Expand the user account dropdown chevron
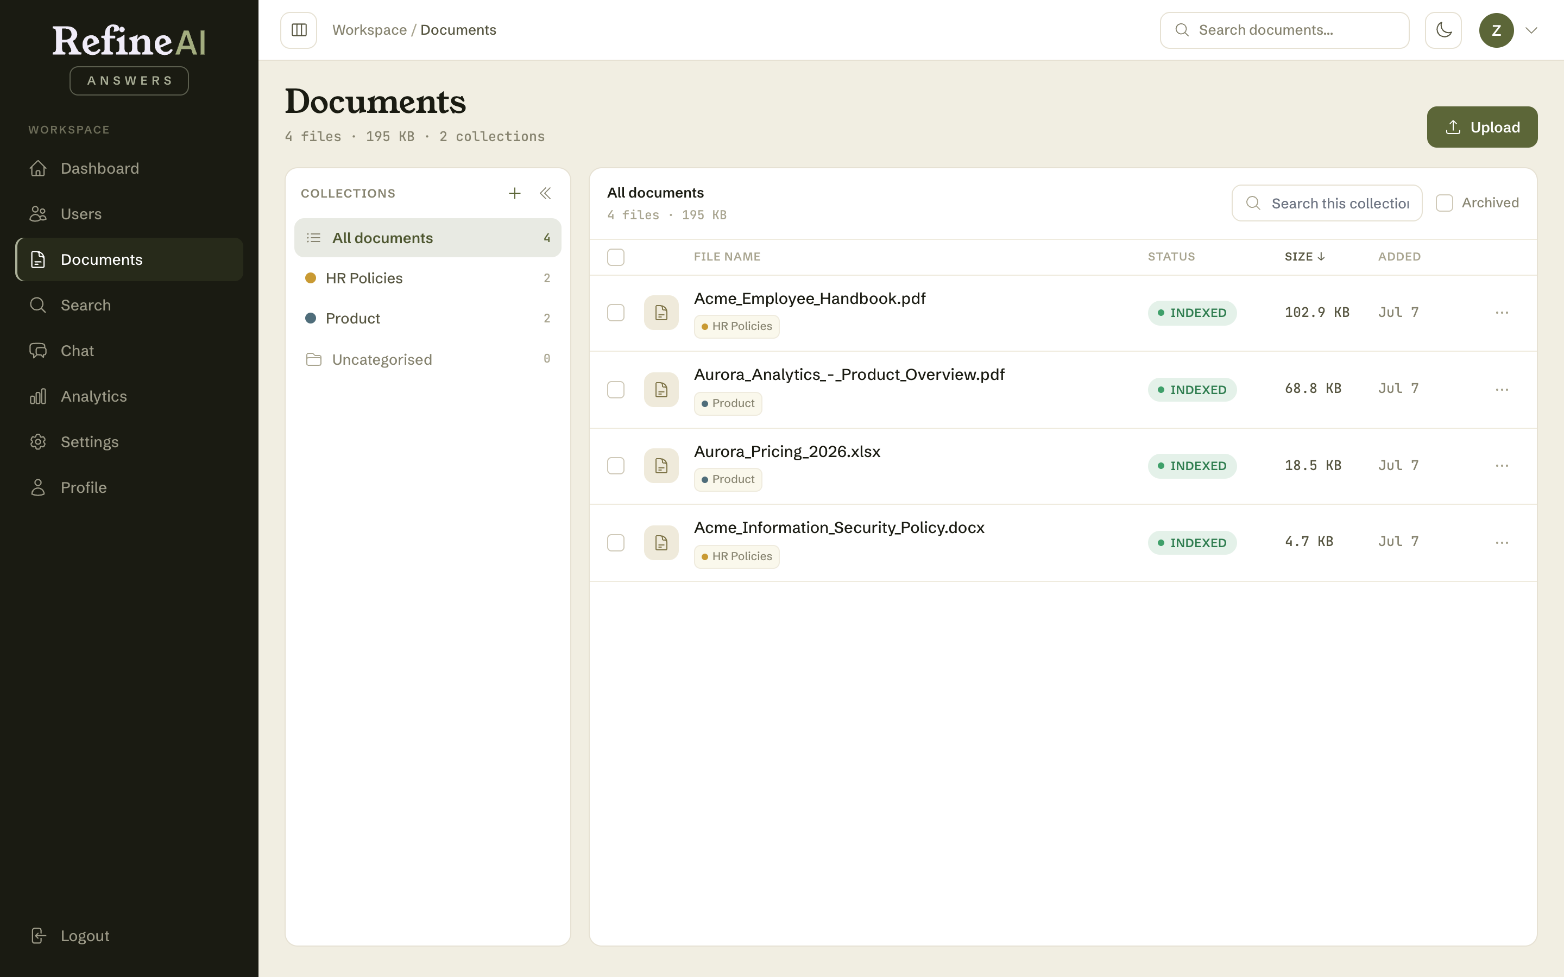The width and height of the screenshot is (1564, 977). 1531,30
